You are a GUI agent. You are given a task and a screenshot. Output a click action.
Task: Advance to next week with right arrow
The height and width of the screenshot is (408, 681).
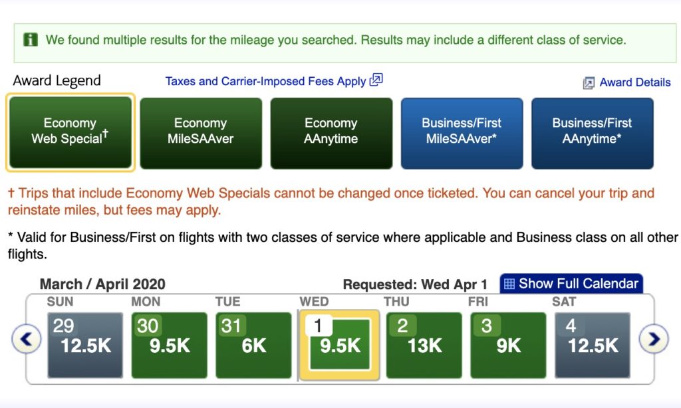point(653,340)
